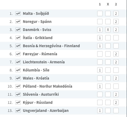
Task: Click the Liechtenstein - Armenía match name
Action: pos(44,62)
